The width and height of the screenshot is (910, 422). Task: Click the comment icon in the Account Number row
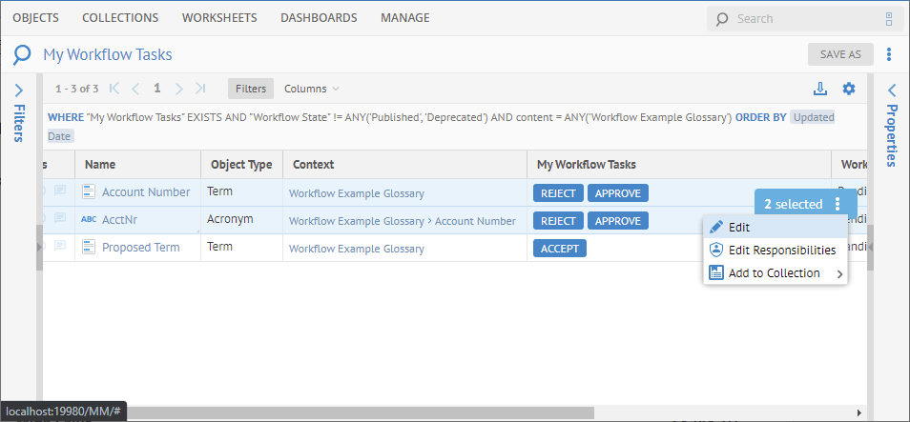pyautogui.click(x=60, y=192)
